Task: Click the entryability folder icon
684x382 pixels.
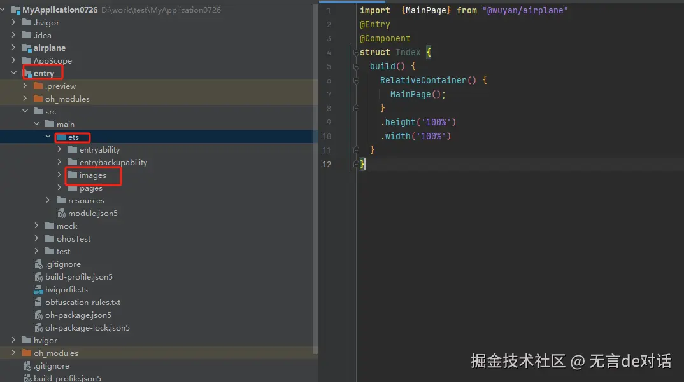Action: click(x=73, y=149)
